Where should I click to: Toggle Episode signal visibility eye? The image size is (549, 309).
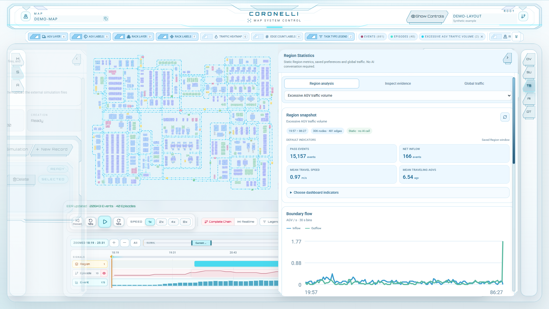click(104, 273)
